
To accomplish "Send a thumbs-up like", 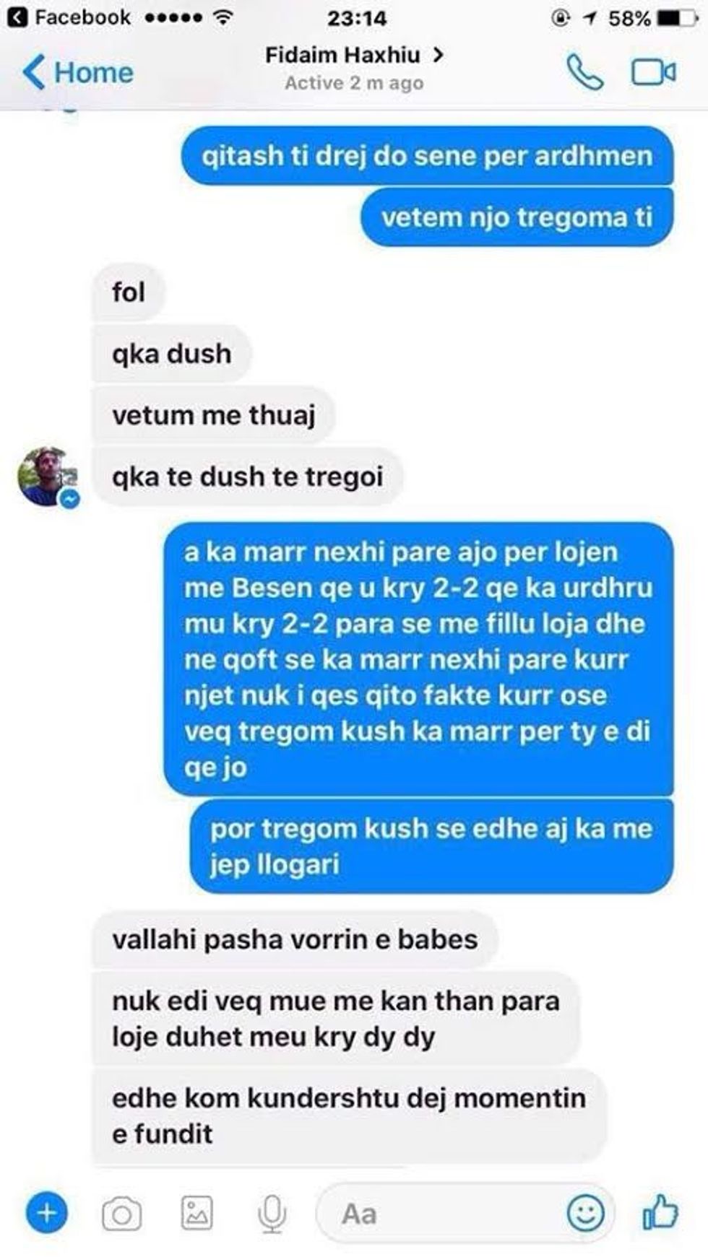I will tap(660, 1212).
